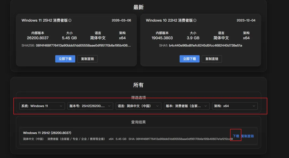Select the SHA1 hash text in Windows 10 card

[x=206, y=45]
